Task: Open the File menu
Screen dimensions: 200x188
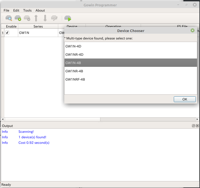Action: [x=6, y=10]
